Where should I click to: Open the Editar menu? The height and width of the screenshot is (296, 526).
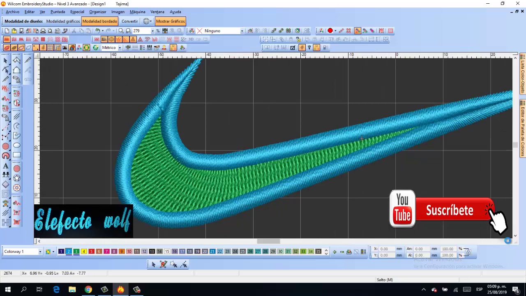[x=30, y=12]
